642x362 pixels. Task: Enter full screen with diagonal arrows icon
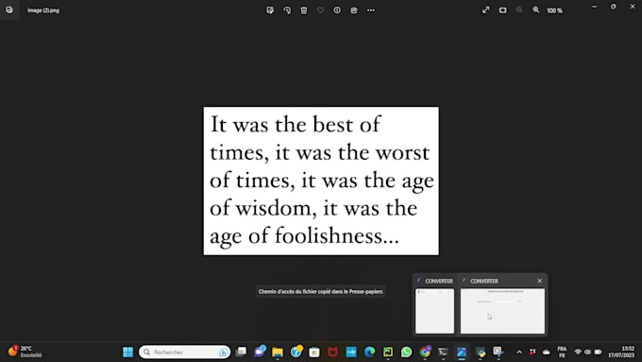(x=485, y=10)
